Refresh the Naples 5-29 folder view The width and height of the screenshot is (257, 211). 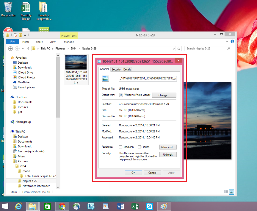coord(179,48)
